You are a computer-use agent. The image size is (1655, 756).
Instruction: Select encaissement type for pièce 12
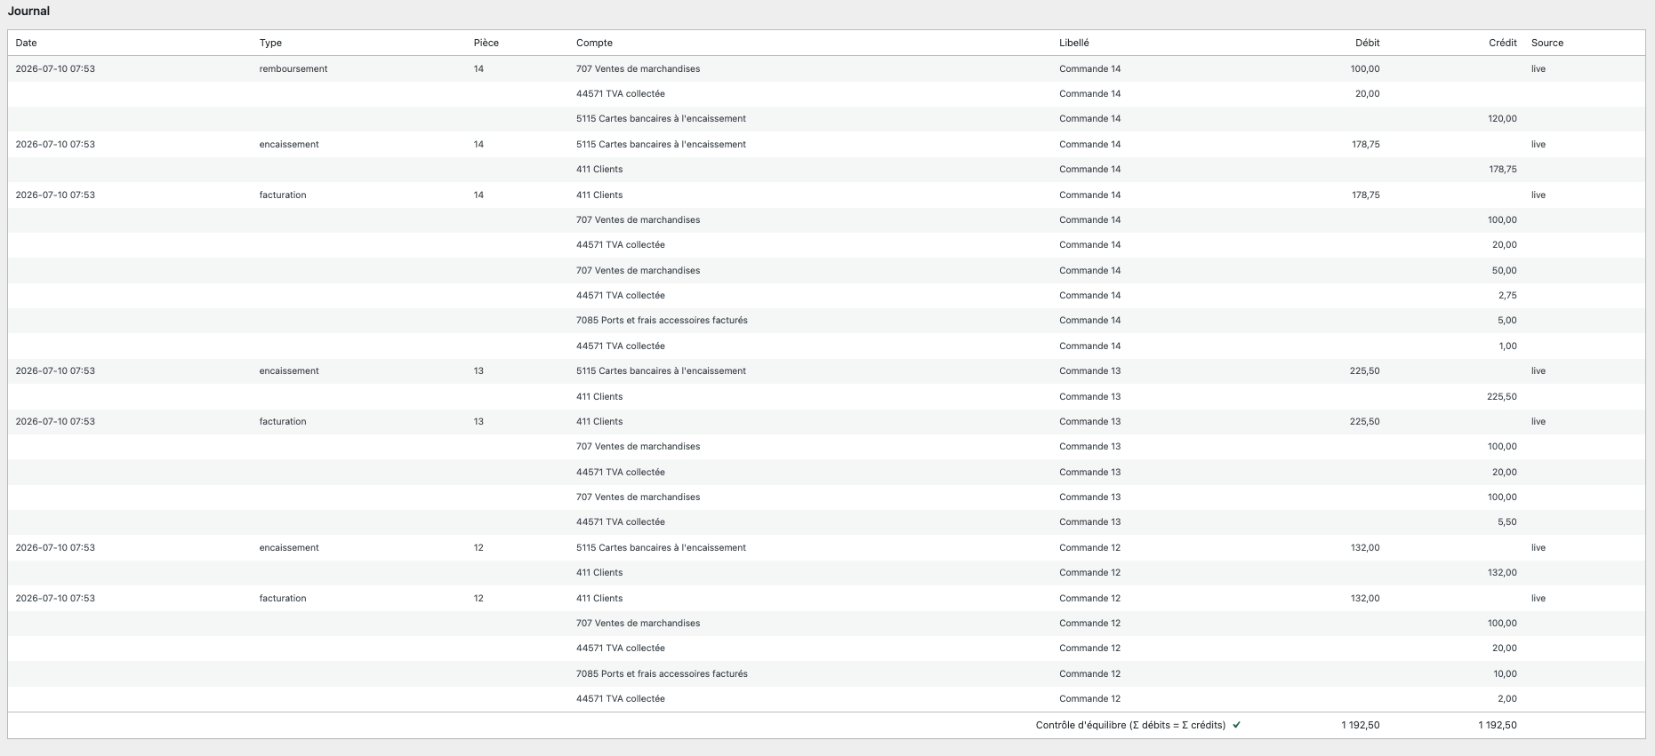(289, 547)
